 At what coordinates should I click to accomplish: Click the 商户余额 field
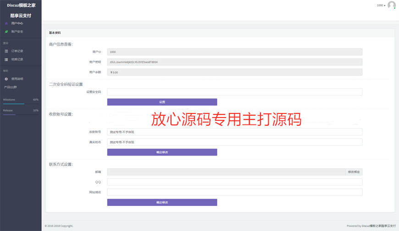click(235, 72)
